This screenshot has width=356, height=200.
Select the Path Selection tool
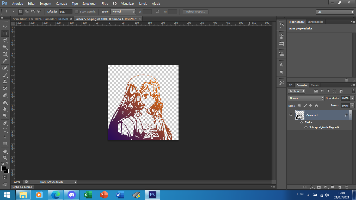point(5,136)
